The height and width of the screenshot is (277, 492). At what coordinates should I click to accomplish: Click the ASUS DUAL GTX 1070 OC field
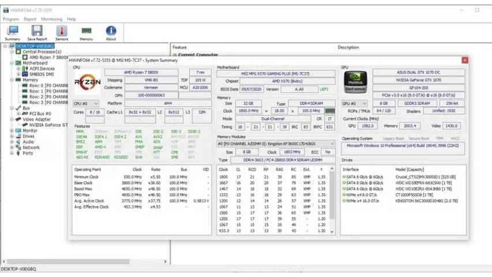(419, 72)
